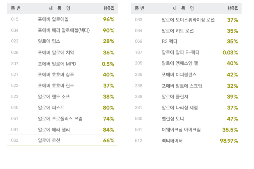This screenshot has width=254, height=169.
Task: Select 포에버 이피블런스 product name
Action: point(179,74)
